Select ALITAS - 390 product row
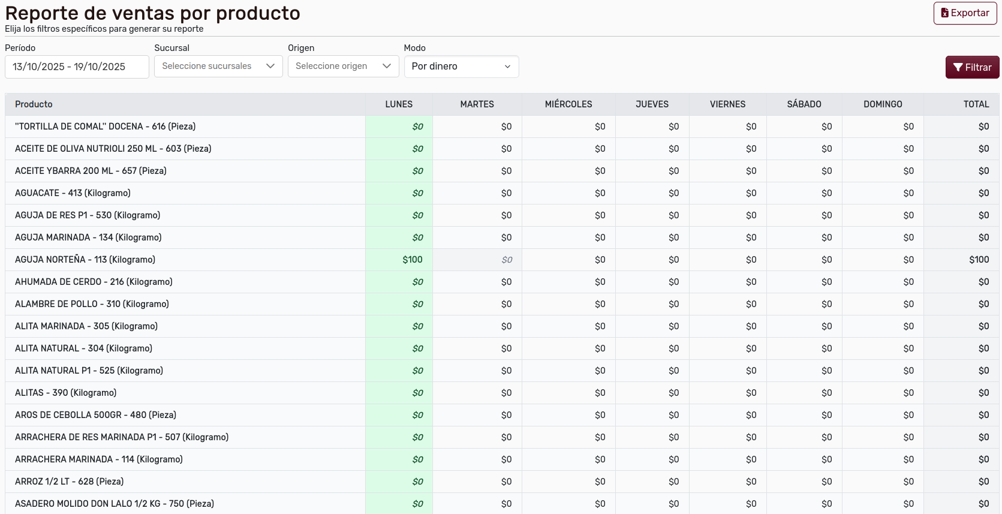This screenshot has width=1002, height=514. [x=502, y=393]
